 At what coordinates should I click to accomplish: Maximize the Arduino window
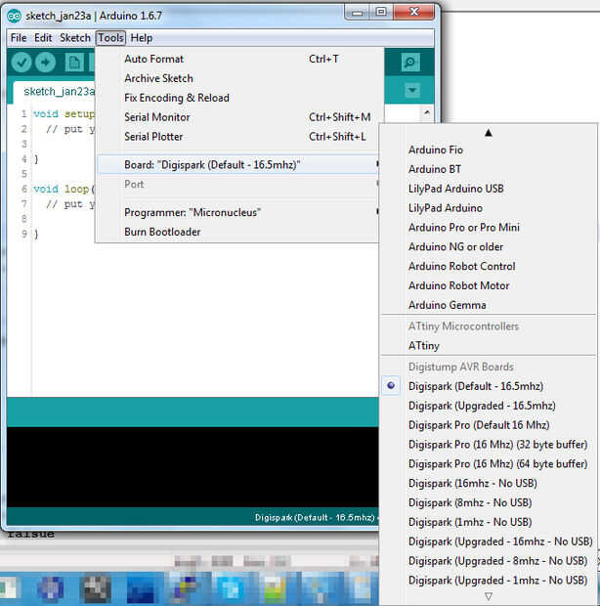(381, 12)
